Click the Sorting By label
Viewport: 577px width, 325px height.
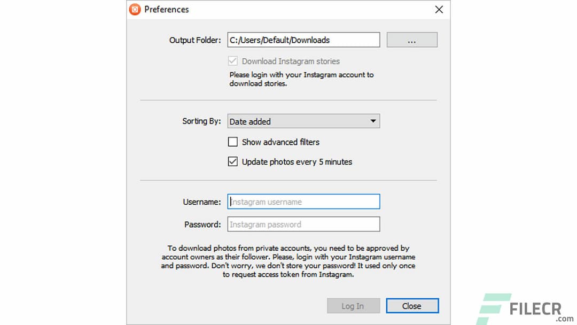[202, 121]
